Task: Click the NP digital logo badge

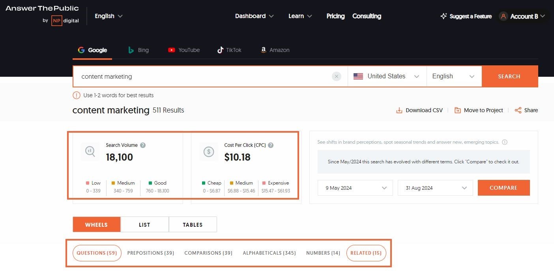Action: point(57,21)
